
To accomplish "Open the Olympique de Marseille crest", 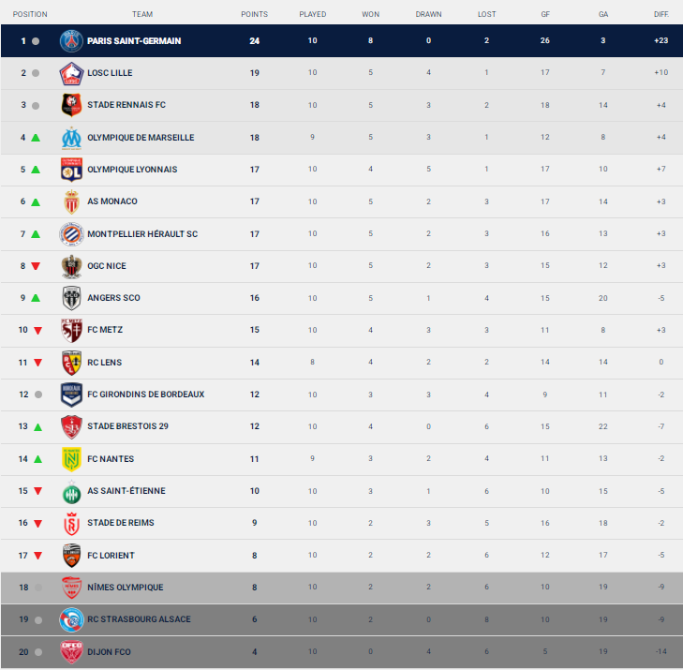I will pos(71,138).
